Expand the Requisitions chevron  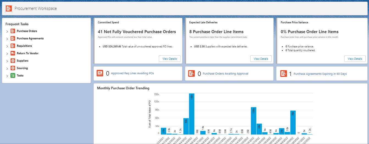tap(7, 46)
